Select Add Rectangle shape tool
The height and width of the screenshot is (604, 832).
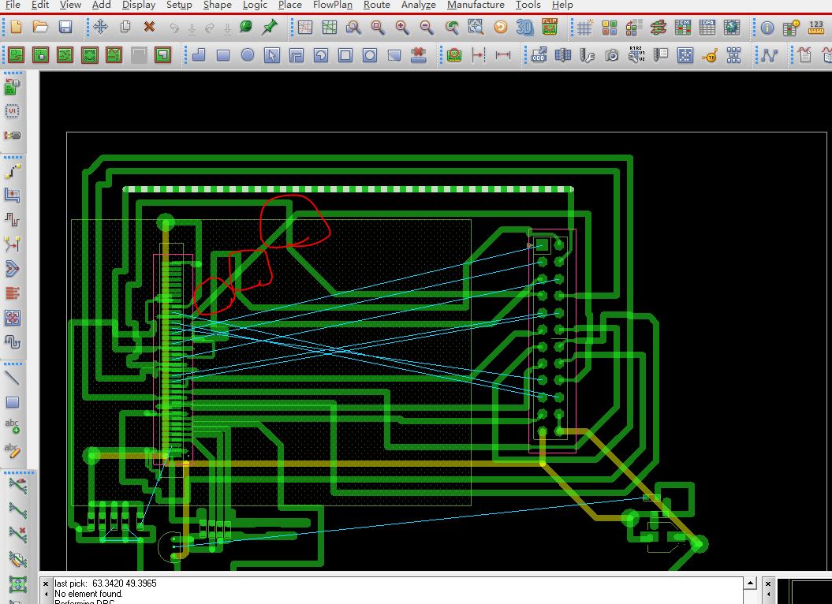tap(223, 54)
